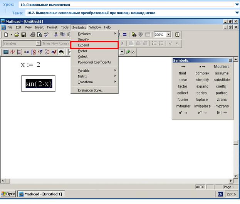
Task: Click series in the Symbolic panel
Action: point(201,93)
